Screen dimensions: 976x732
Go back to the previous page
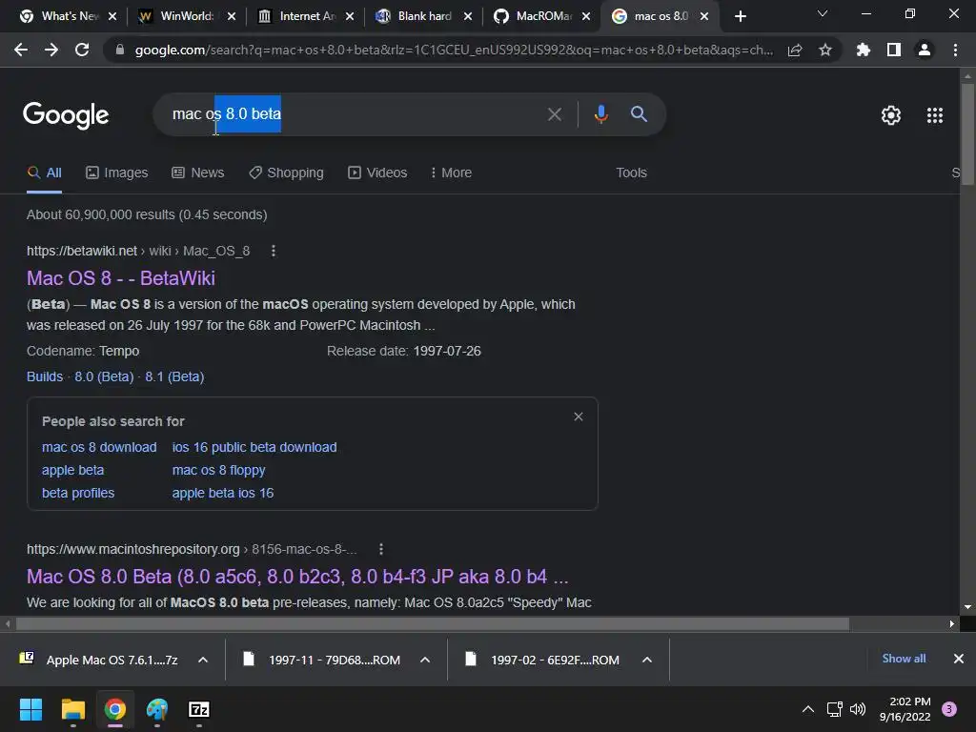tap(21, 50)
